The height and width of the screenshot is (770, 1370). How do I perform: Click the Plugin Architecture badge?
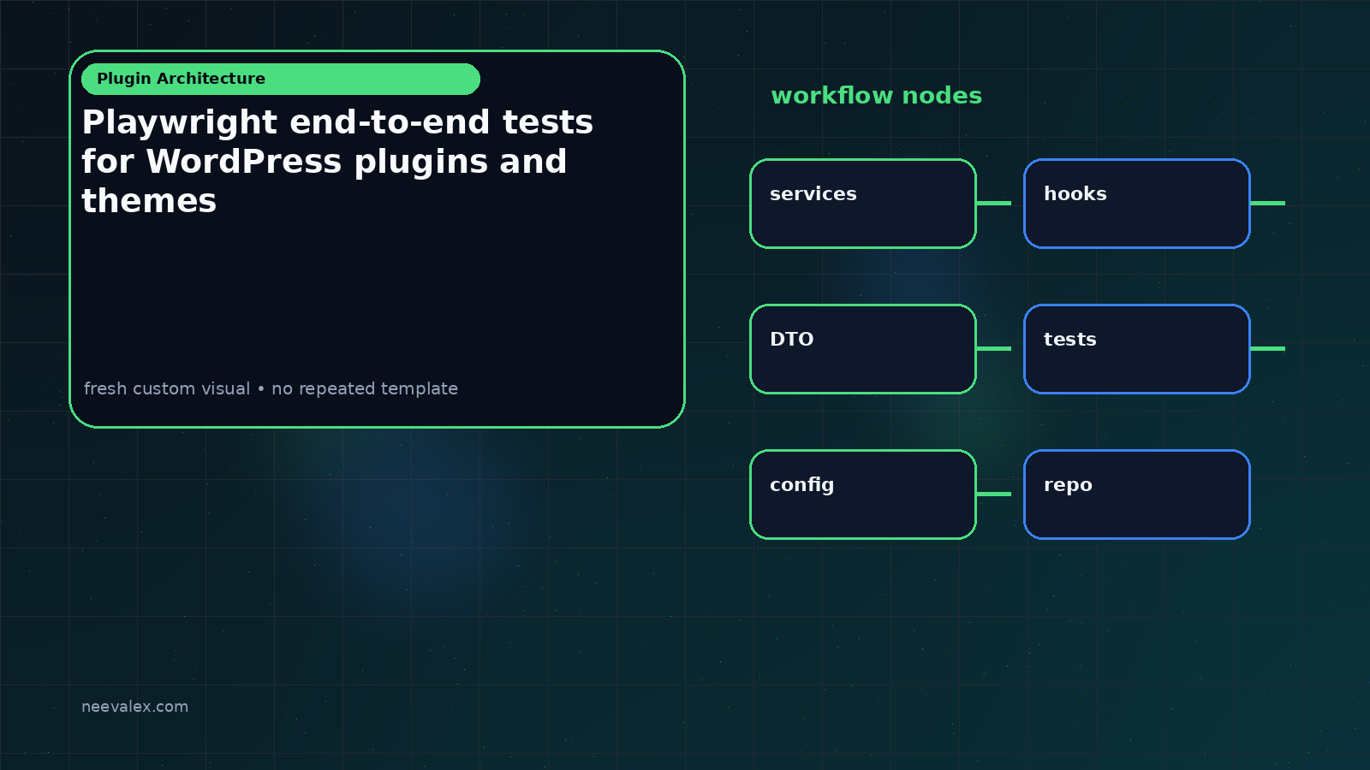point(281,79)
